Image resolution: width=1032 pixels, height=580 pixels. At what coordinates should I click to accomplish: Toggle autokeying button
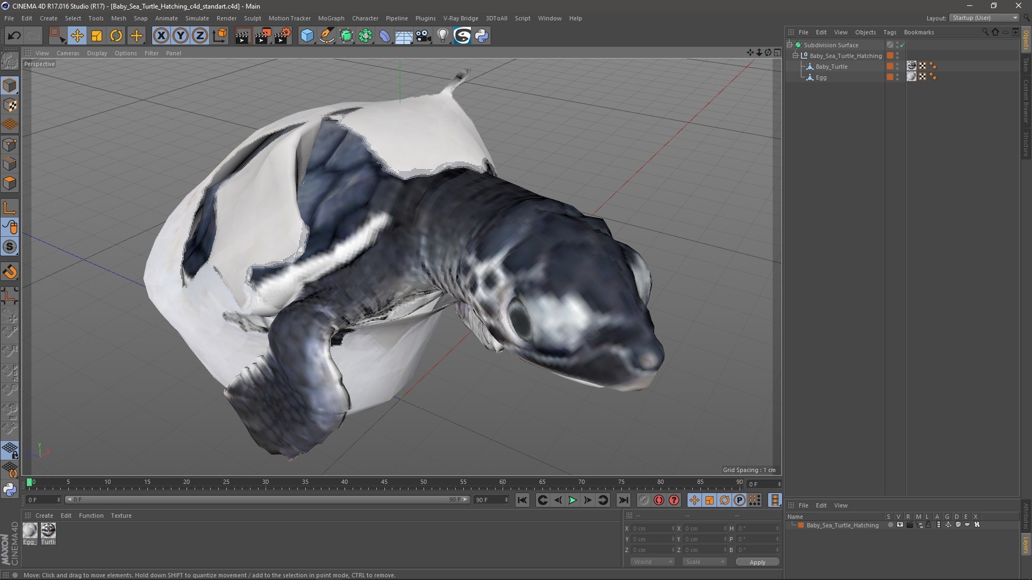click(659, 500)
